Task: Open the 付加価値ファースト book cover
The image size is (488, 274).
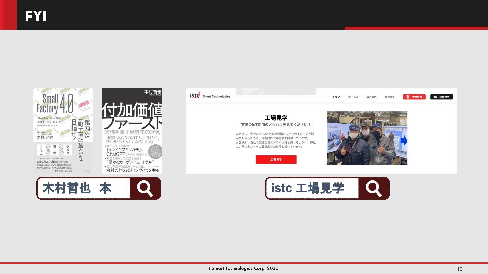Action: point(132,131)
